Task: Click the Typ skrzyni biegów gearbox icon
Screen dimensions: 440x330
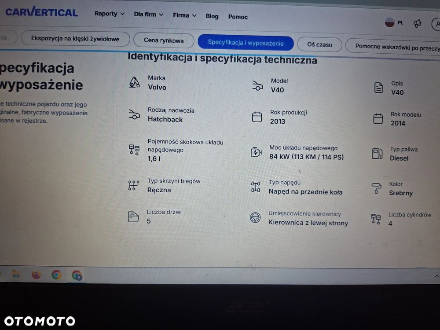Action: (134, 185)
